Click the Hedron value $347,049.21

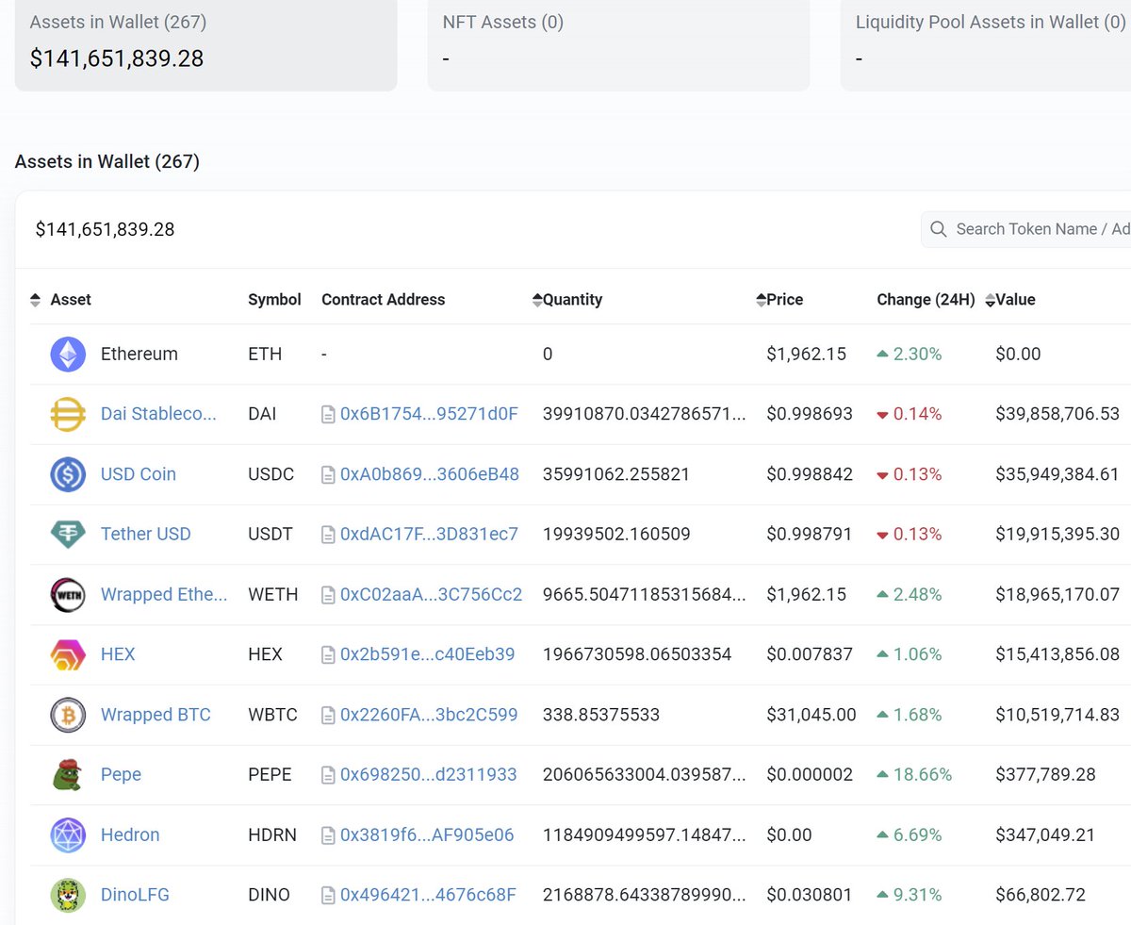click(x=1045, y=834)
